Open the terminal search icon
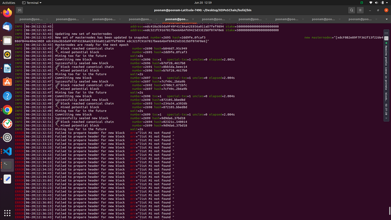 pos(351,10)
